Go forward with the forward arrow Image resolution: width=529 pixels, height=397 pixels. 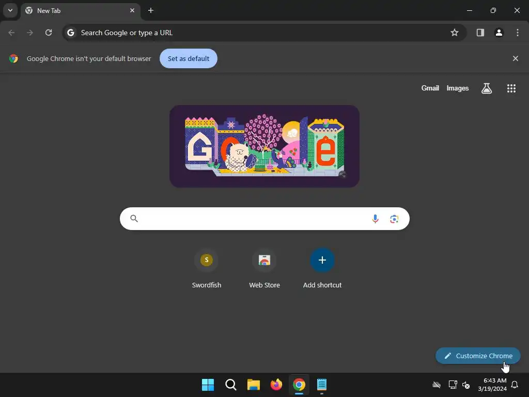30,33
